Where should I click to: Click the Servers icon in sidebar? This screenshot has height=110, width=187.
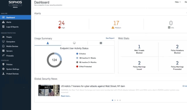(x=3, y=51)
